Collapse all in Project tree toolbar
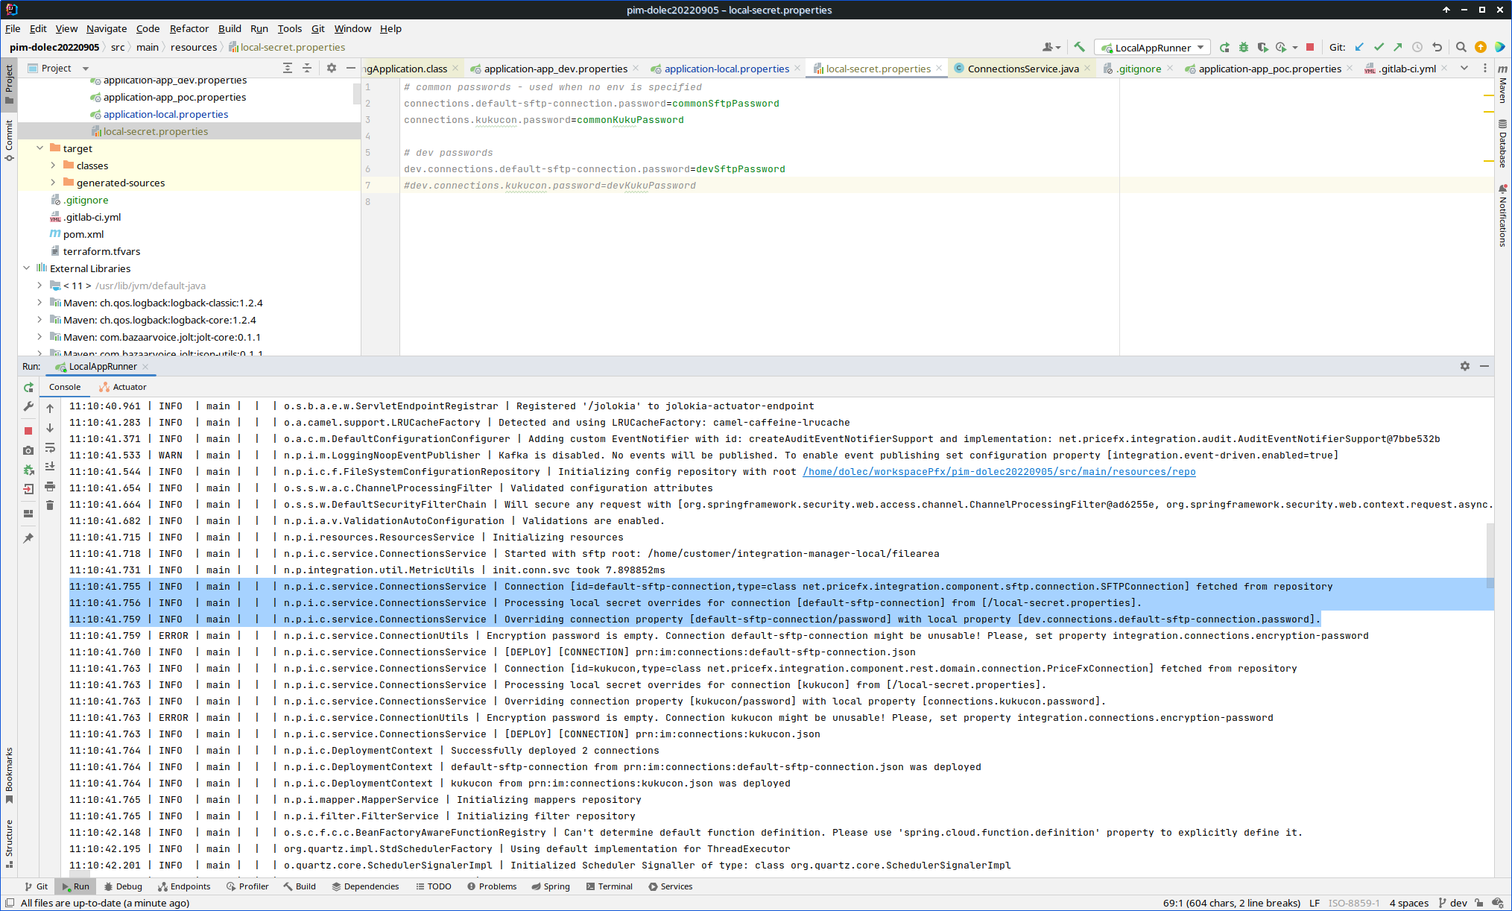The height and width of the screenshot is (911, 1512). point(307,68)
